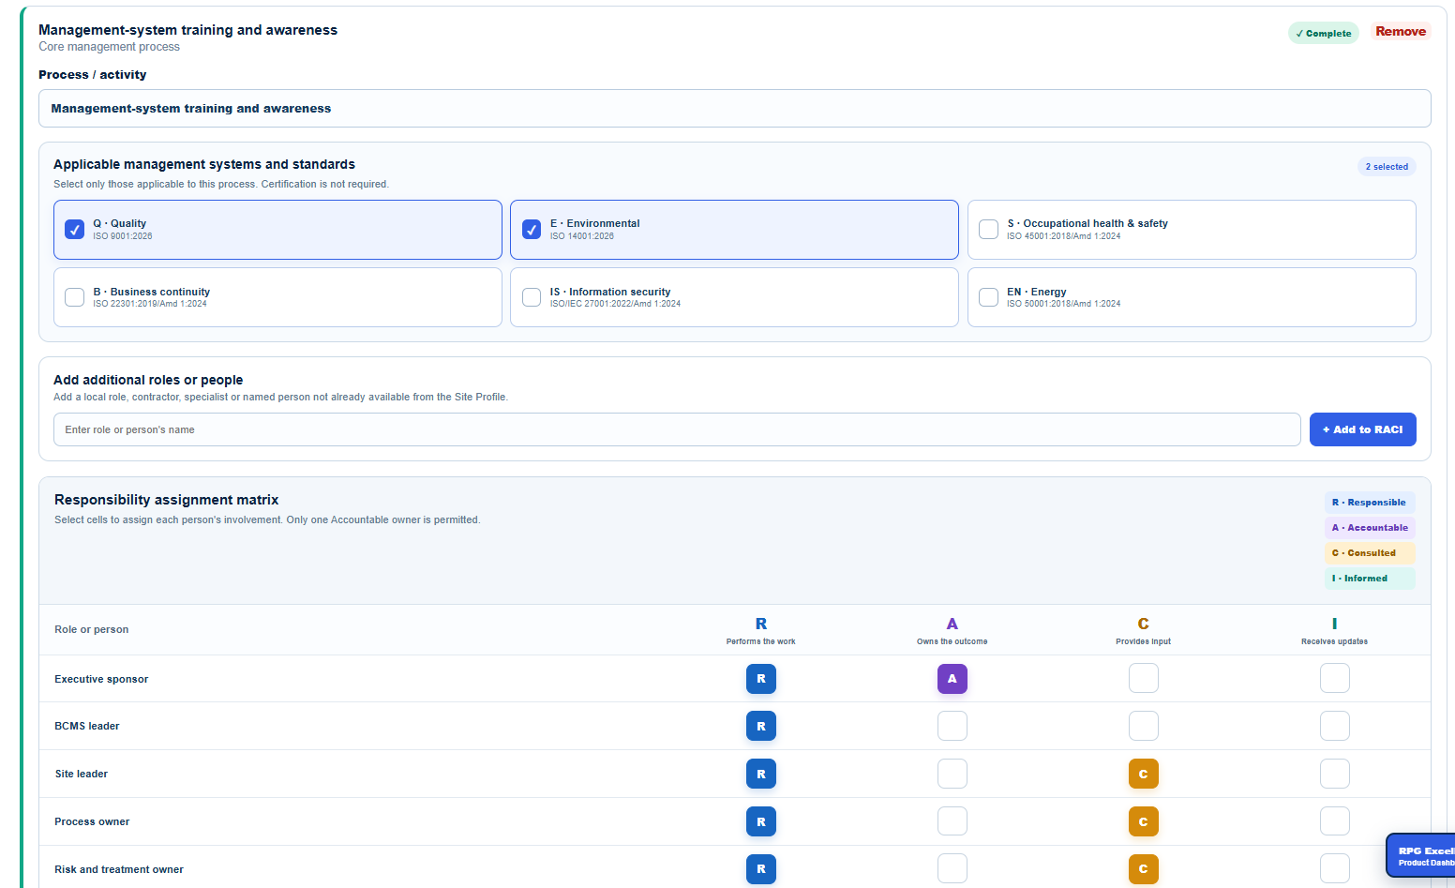
Task: Toggle Responsible for Risk and treatment owner
Action: [761, 869]
